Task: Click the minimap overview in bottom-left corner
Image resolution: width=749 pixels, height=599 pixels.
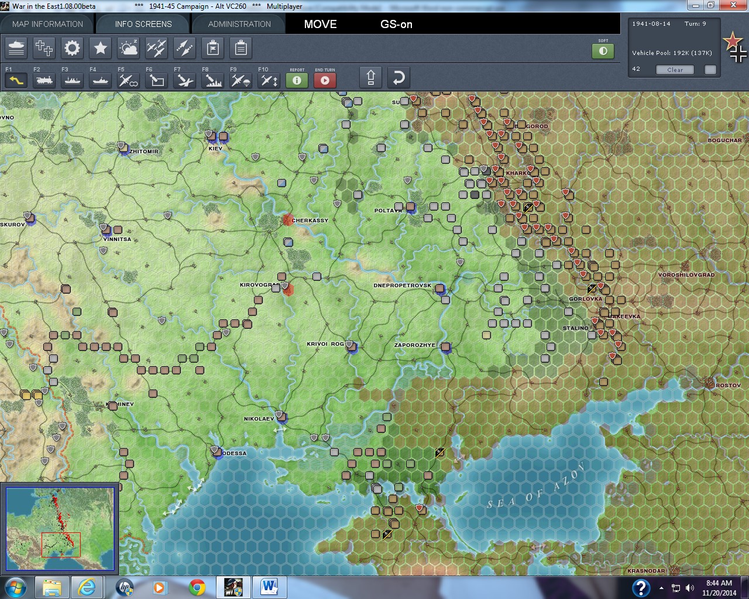Action: point(60,528)
